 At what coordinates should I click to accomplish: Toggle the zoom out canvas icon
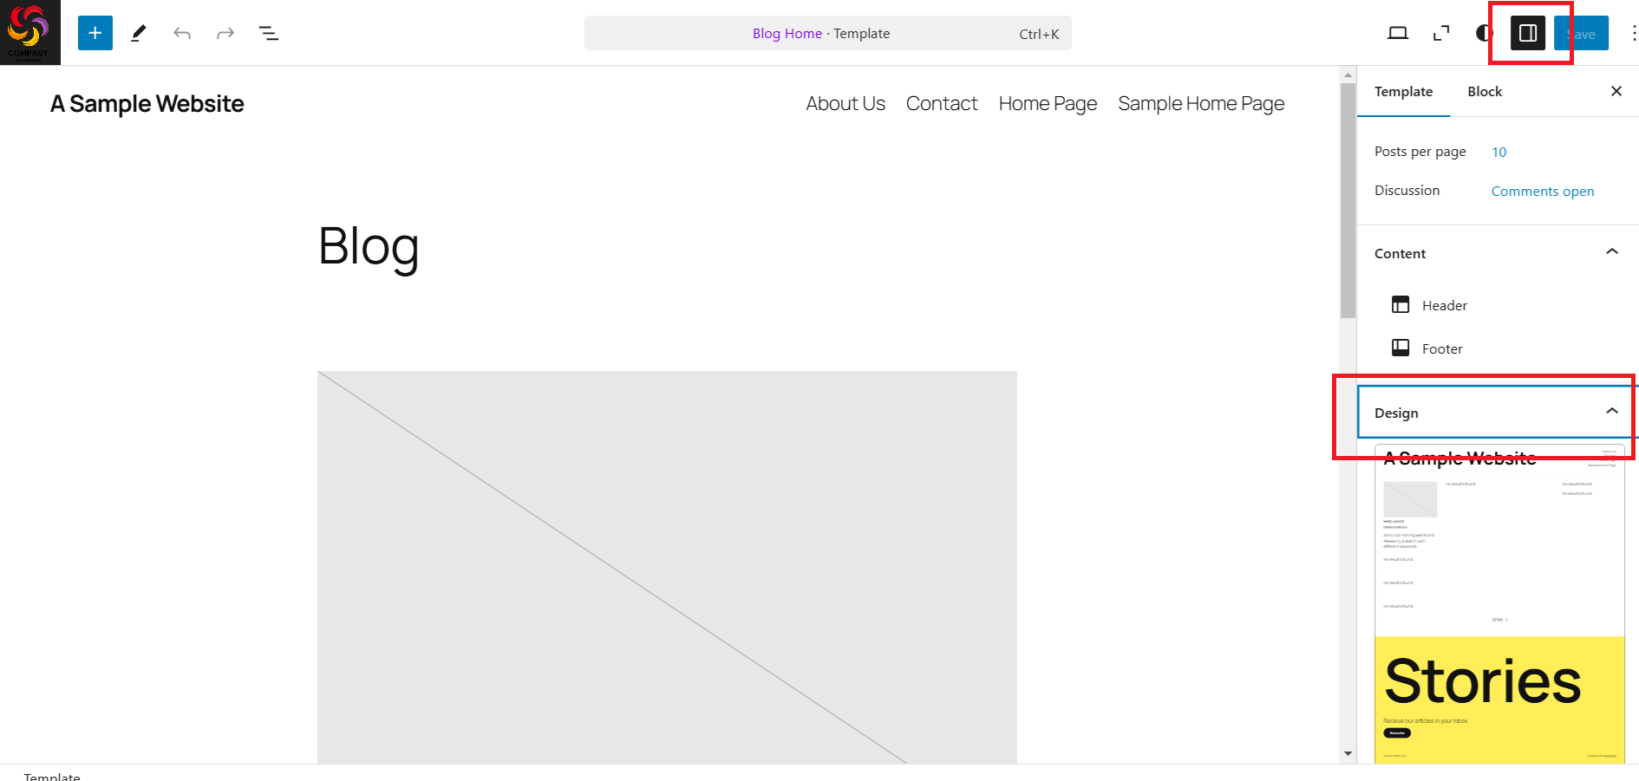(x=1441, y=33)
